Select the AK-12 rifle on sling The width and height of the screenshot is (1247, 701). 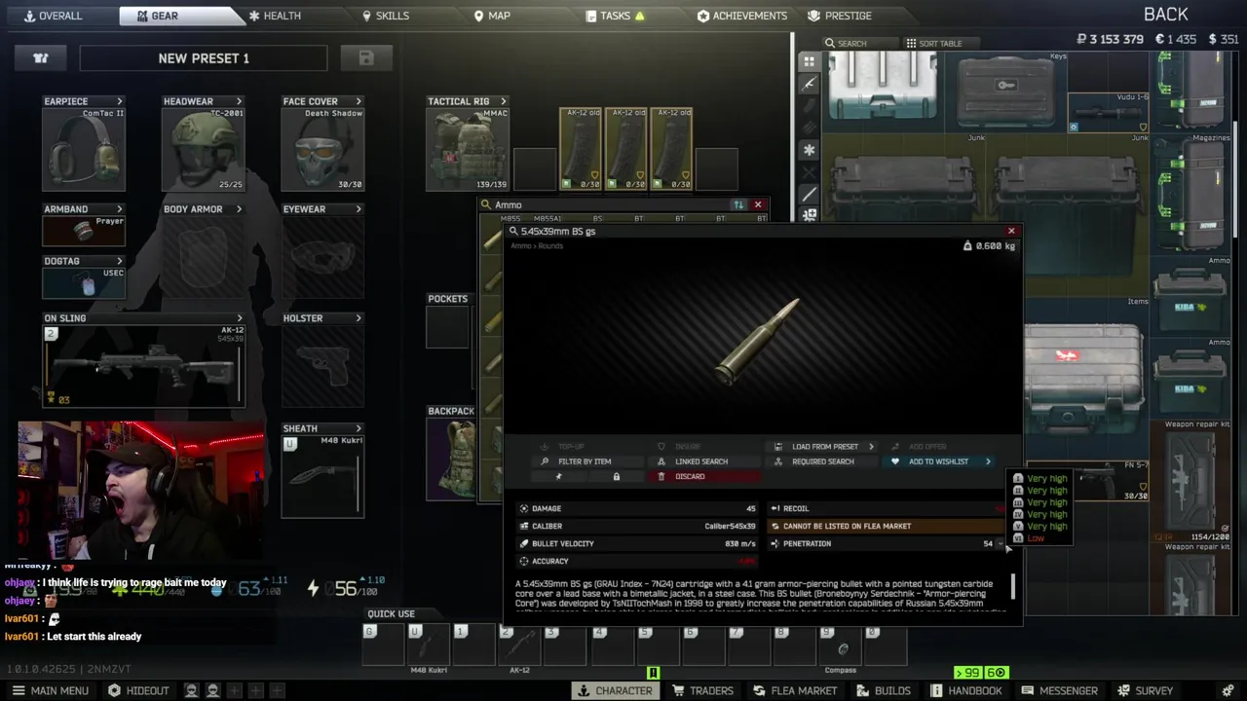(x=143, y=367)
